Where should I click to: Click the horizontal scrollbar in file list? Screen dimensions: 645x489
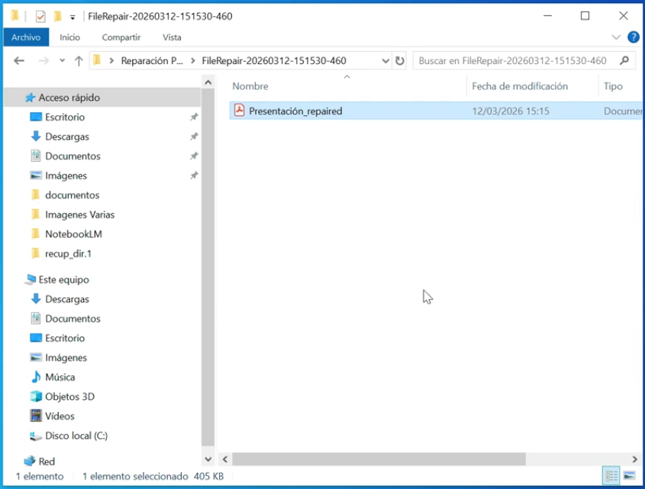click(x=379, y=459)
